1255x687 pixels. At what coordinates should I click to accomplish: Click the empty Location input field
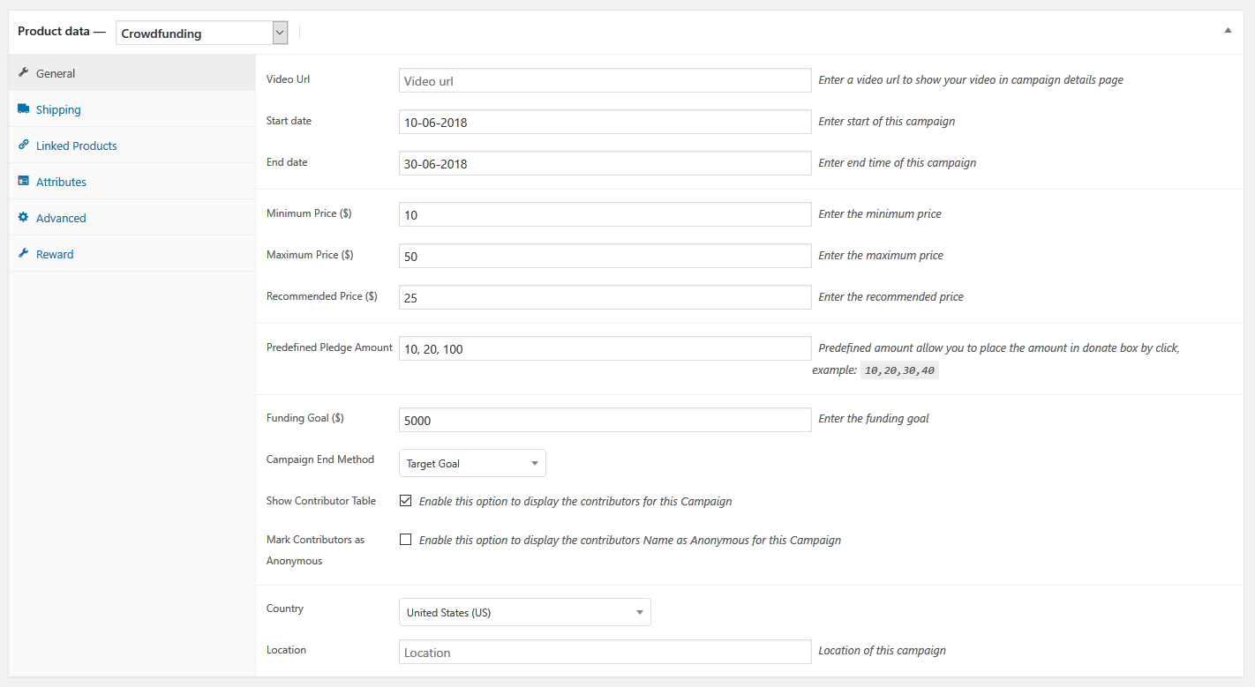pos(605,651)
